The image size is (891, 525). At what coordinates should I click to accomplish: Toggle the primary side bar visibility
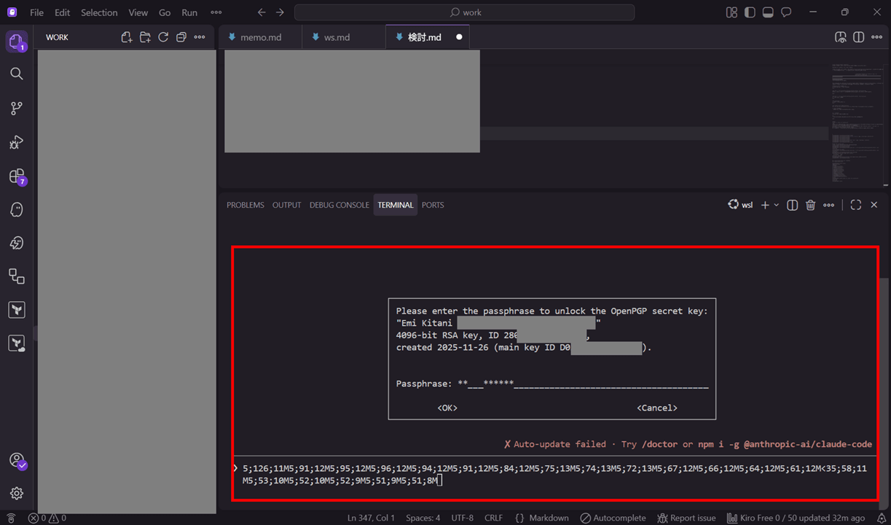tap(750, 12)
